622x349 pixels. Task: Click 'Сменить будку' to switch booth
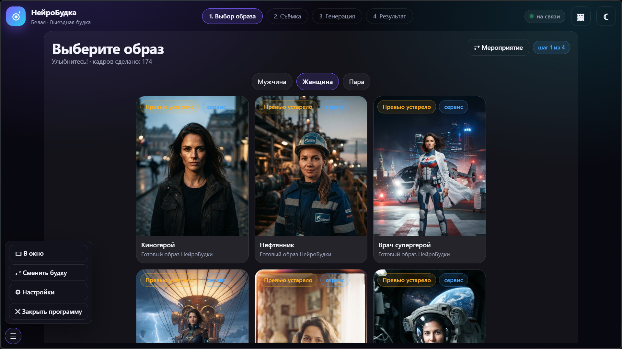tap(49, 273)
